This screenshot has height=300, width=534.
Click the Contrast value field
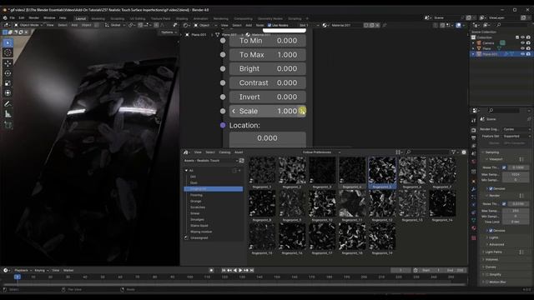268,82
